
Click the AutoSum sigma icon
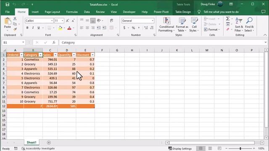point(228,18)
